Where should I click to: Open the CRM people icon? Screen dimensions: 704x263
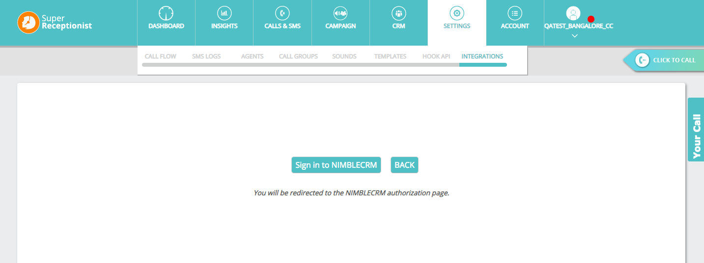398,13
